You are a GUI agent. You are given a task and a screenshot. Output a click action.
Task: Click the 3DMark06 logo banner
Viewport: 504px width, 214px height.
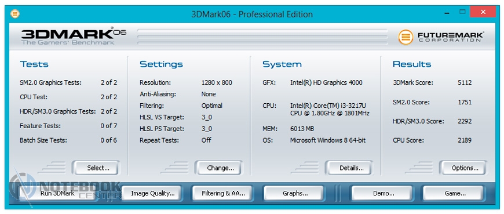point(74,36)
